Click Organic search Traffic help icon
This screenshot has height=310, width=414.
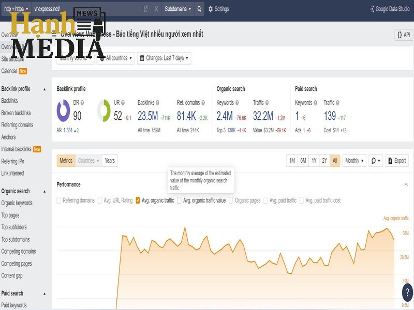coord(267,103)
